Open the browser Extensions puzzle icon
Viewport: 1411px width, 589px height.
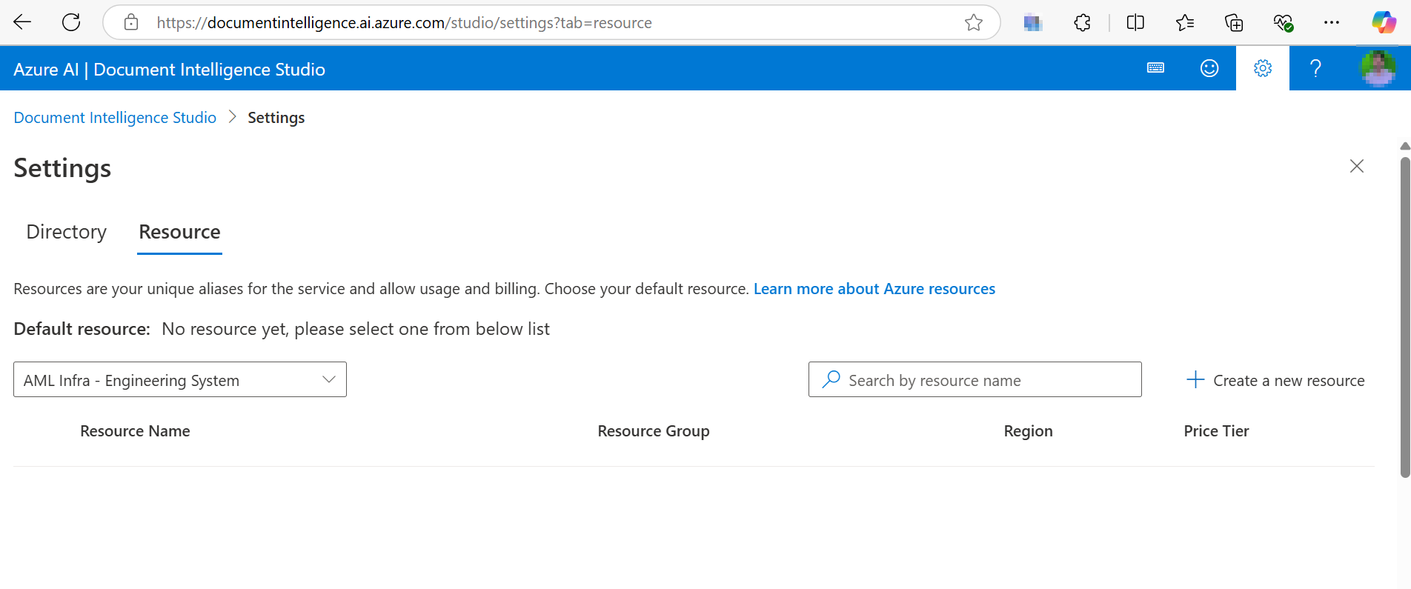click(1082, 22)
